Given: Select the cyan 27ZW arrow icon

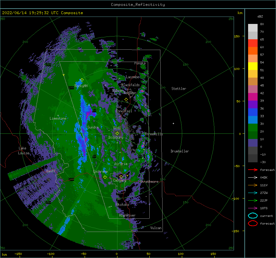Looking at the screenshot, I should point(253,193).
